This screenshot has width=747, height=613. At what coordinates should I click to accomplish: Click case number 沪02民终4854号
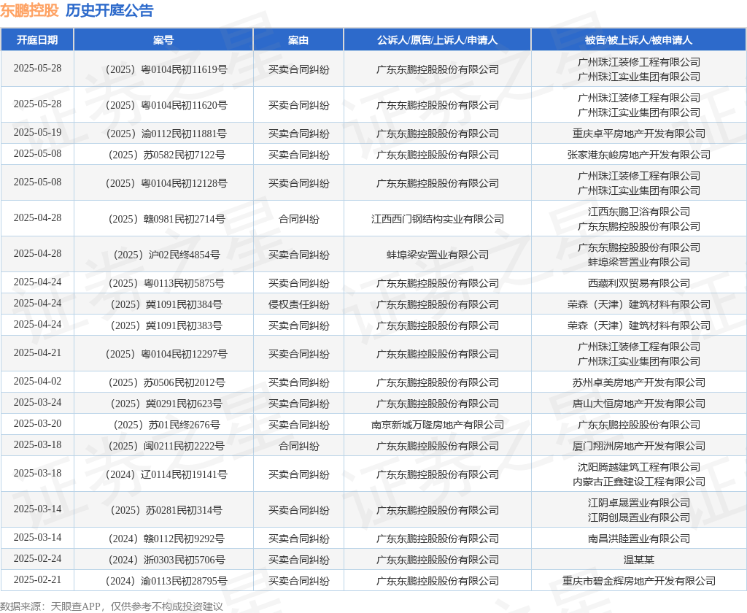pyautogui.click(x=184, y=255)
